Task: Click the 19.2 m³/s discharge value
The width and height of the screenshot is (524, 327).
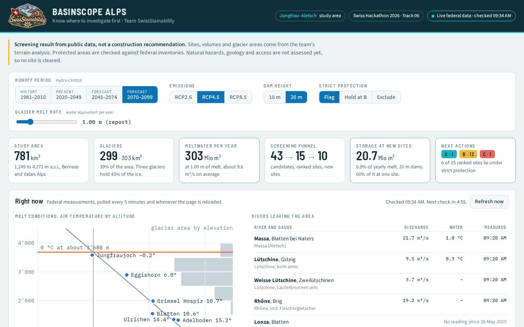Action: pyautogui.click(x=416, y=300)
